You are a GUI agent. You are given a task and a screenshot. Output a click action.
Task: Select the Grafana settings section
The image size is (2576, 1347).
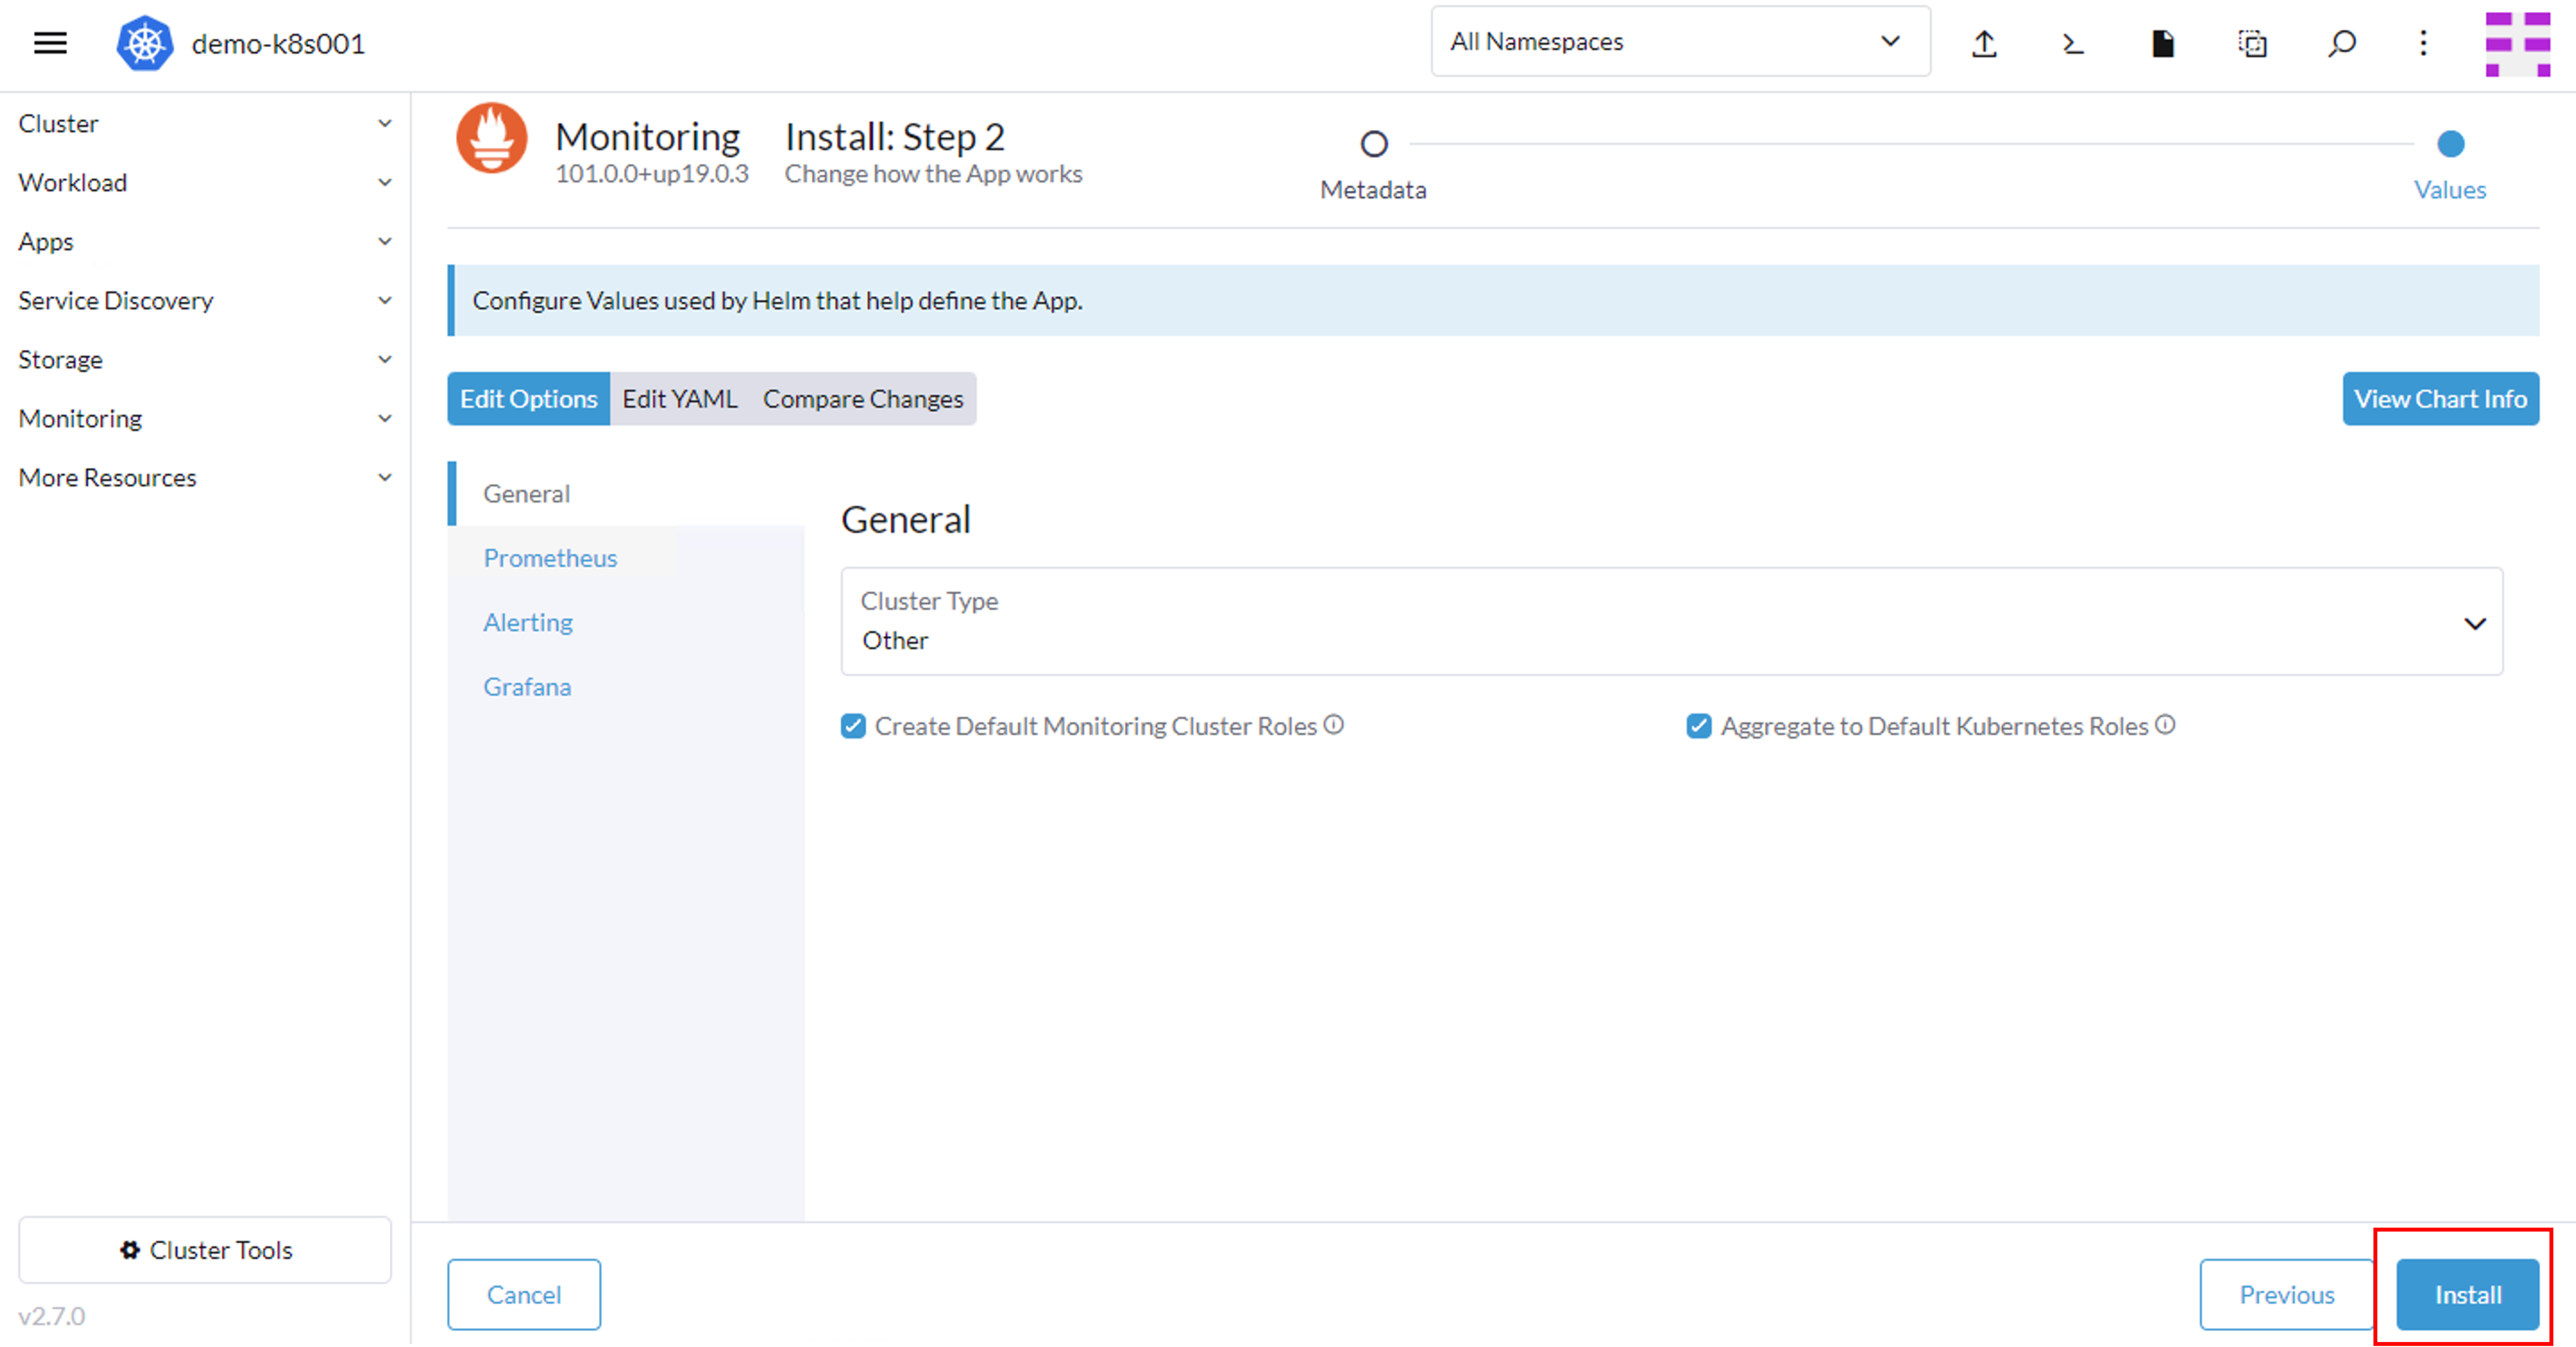tap(626, 686)
